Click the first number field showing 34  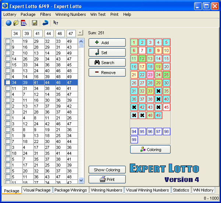click(x=16, y=34)
